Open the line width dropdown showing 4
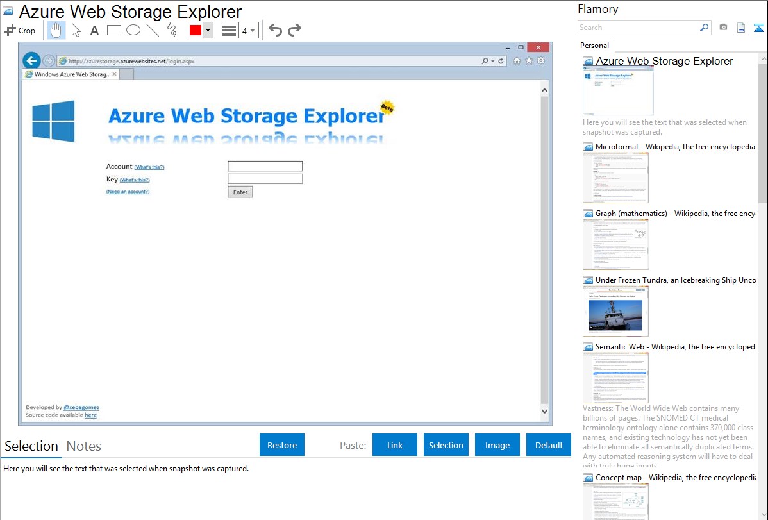Image resolution: width=768 pixels, height=520 pixels. point(249,30)
